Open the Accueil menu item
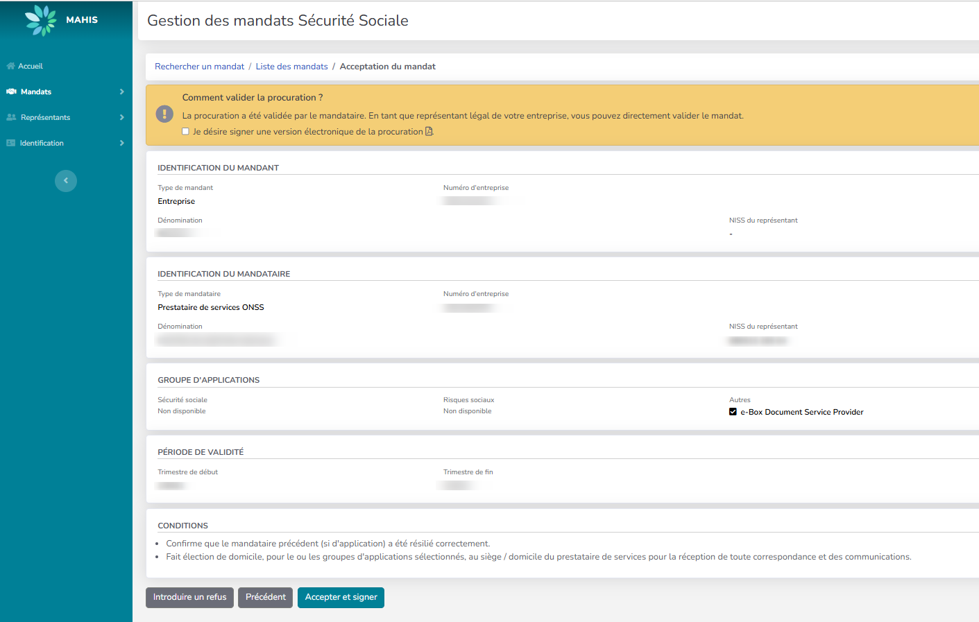979x622 pixels. [31, 66]
